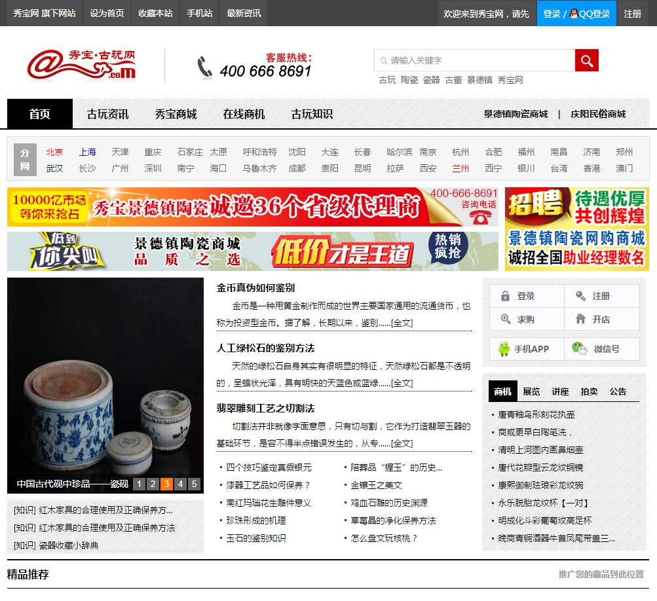The height and width of the screenshot is (601, 657).
Task: Open the 人工绿松石的鉴别方法 article title
Action: click(x=266, y=348)
